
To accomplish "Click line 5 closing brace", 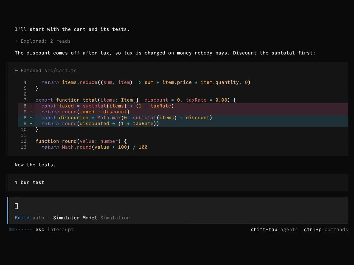I will 37,88.
